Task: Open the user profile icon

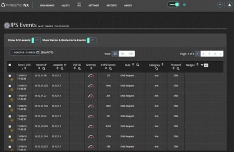Action: click(x=230, y=5)
